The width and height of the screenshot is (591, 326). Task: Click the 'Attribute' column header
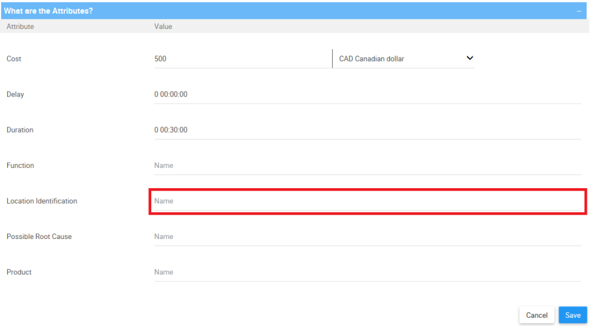coord(20,27)
